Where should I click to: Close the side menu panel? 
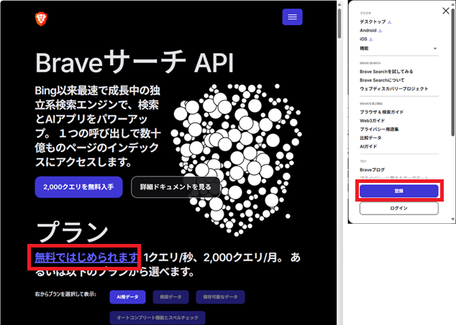click(x=445, y=11)
